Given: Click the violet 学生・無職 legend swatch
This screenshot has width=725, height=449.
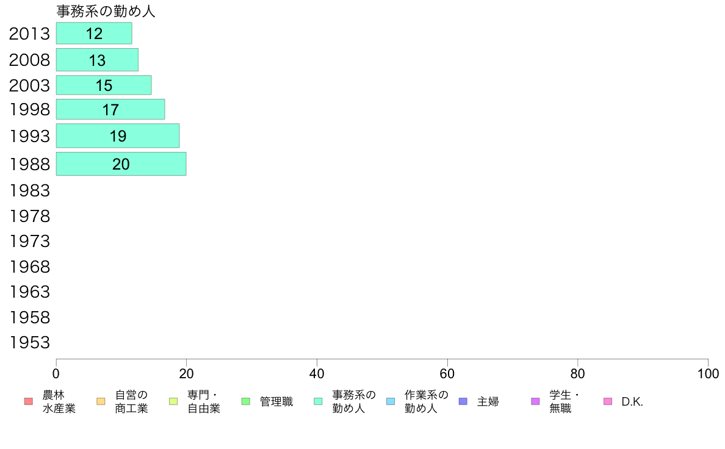Looking at the screenshot, I should (535, 401).
